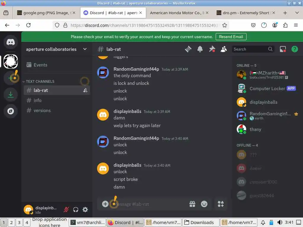Image resolution: width=303 pixels, height=227 pixels.
Task: Open Download Apps icon in server sidebar
Action: click(x=11, y=95)
